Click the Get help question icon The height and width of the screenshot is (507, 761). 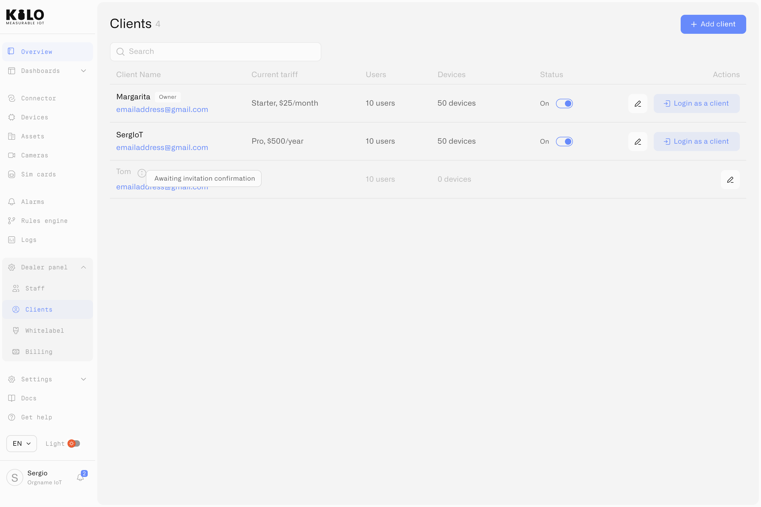coord(12,417)
